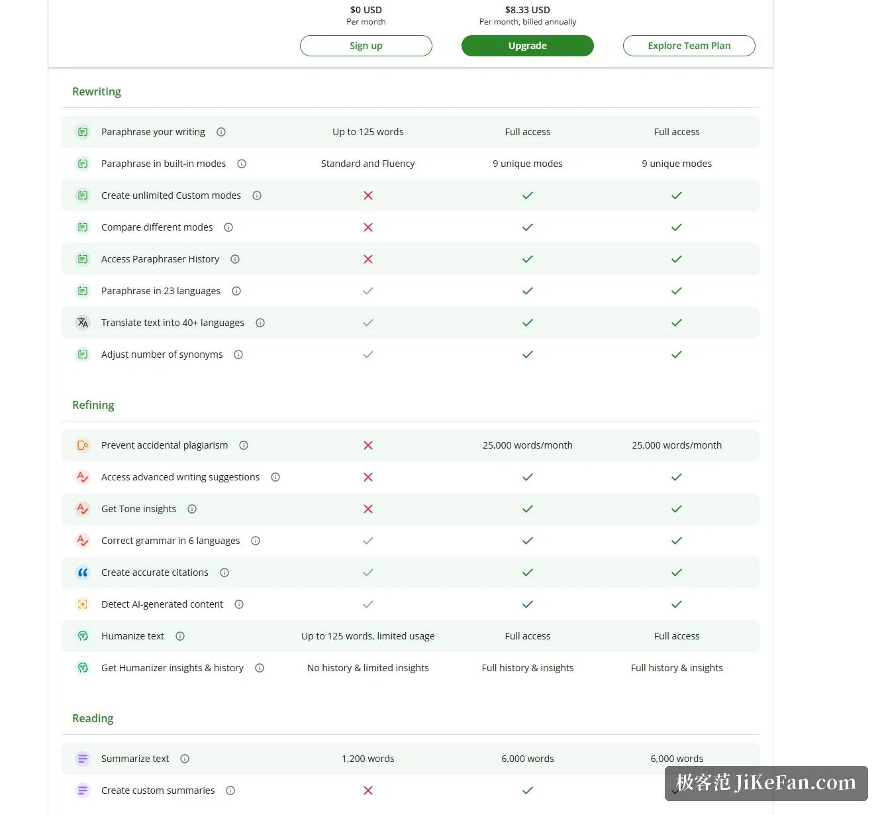Click the Sign up button

366,46
